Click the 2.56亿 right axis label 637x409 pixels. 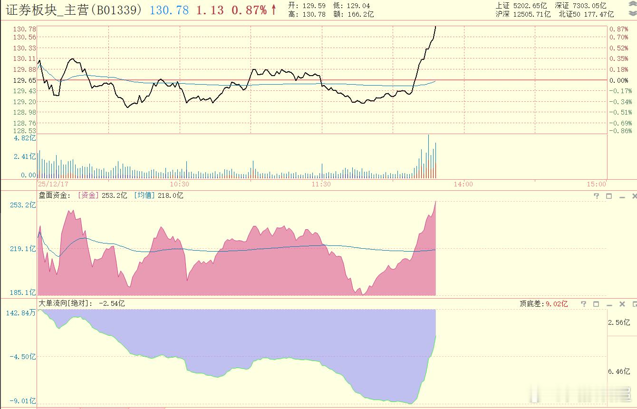(619, 322)
